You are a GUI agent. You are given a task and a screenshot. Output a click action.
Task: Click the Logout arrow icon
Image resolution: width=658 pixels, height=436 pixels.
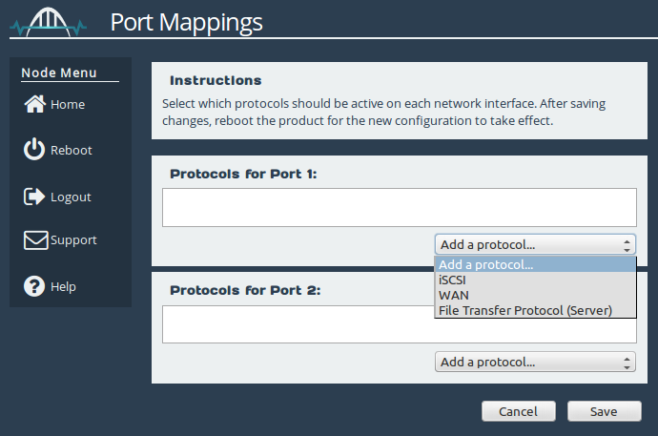[34, 197]
